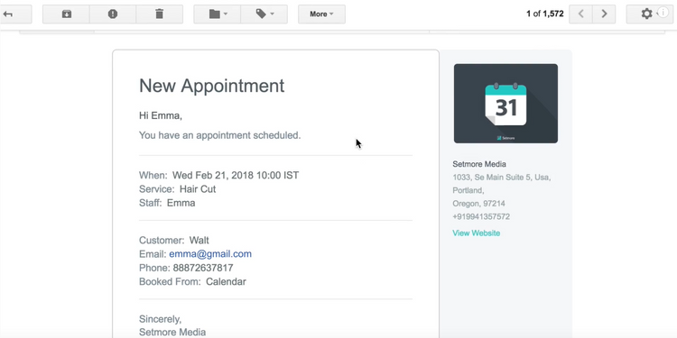Open the Move to folder dropdown
This screenshot has width=677, height=338.
[x=218, y=14]
